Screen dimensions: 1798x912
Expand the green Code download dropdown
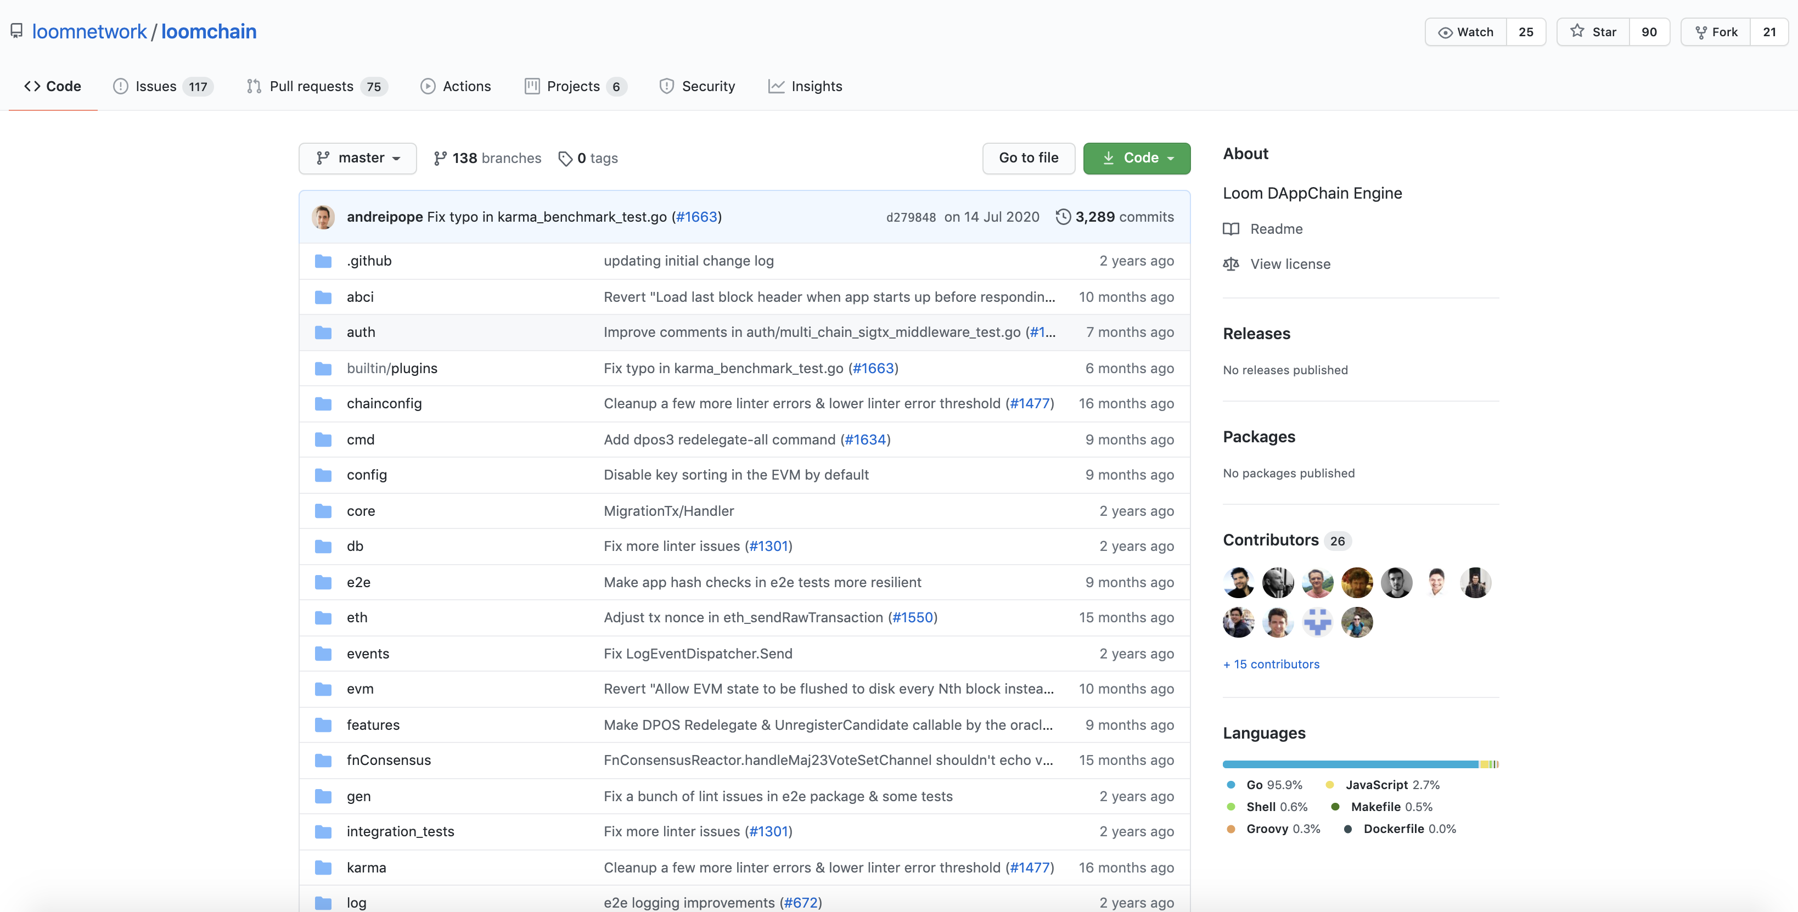[x=1136, y=157]
